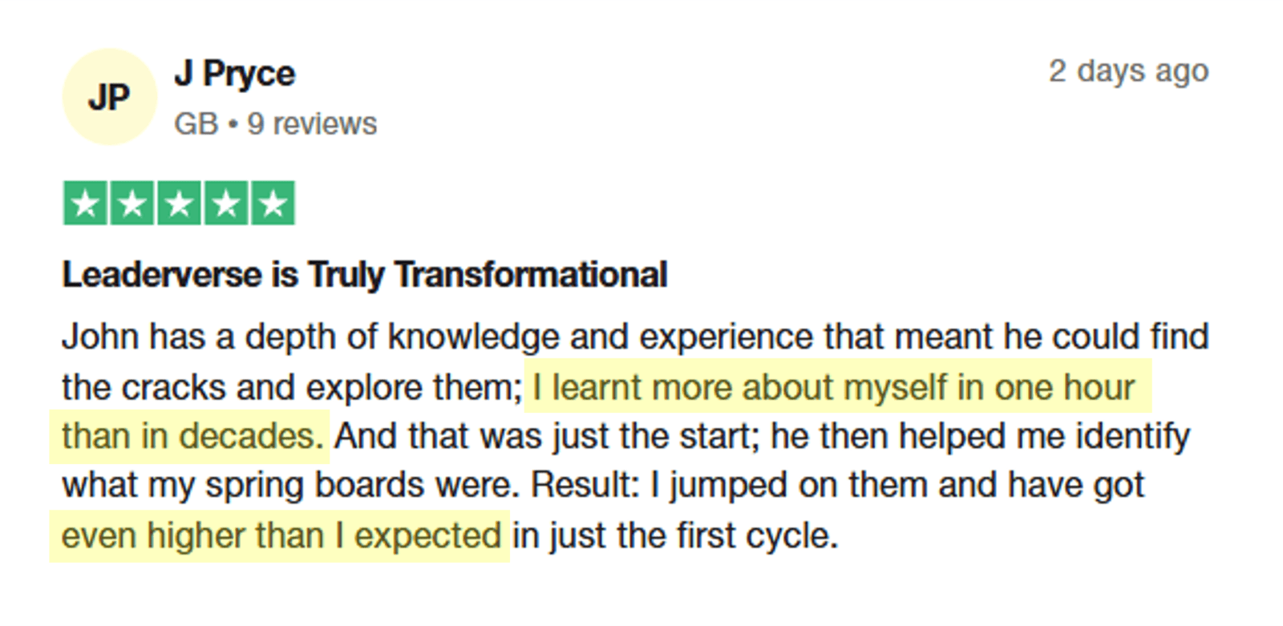Open the "Leaderverse is Truly Transformational" review title

[365, 275]
